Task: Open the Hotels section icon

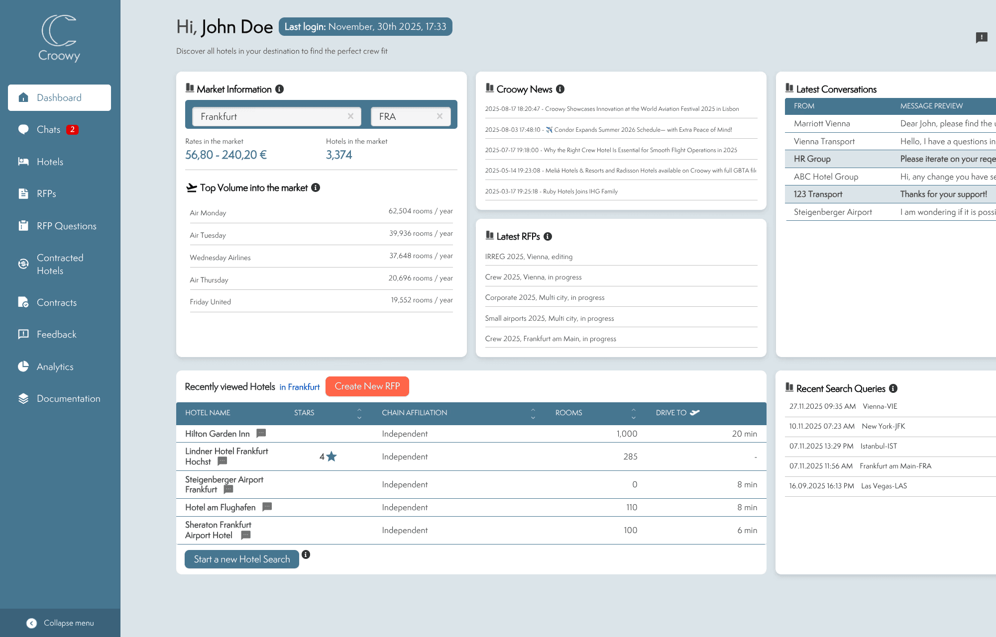Action: 23,162
